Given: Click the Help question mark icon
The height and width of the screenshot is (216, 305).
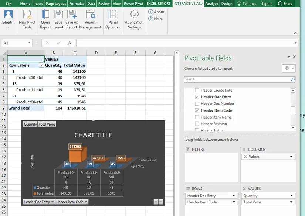Looking at the screenshot, I should point(151,19).
